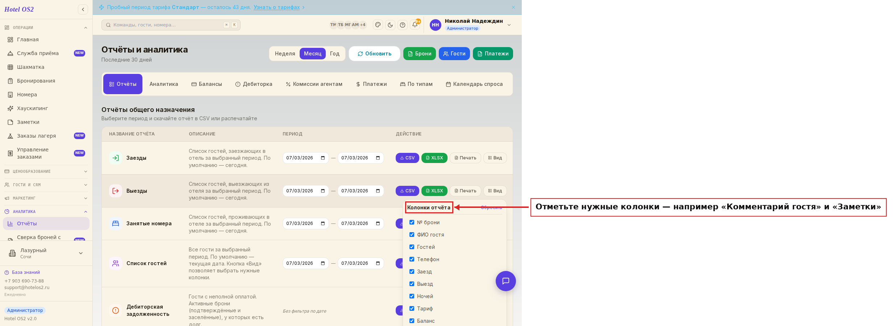Follow the Узнать о тарифах link

point(277,7)
